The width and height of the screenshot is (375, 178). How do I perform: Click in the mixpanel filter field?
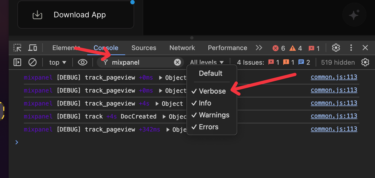141,62
